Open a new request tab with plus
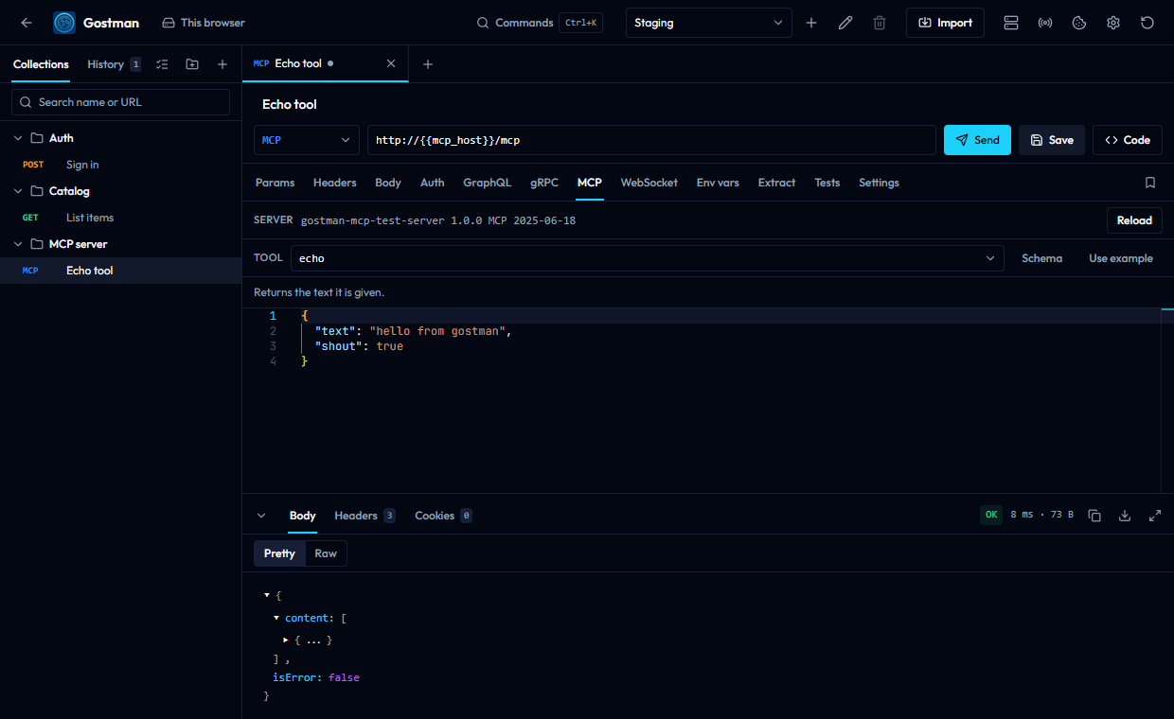The image size is (1174, 719). click(x=428, y=64)
